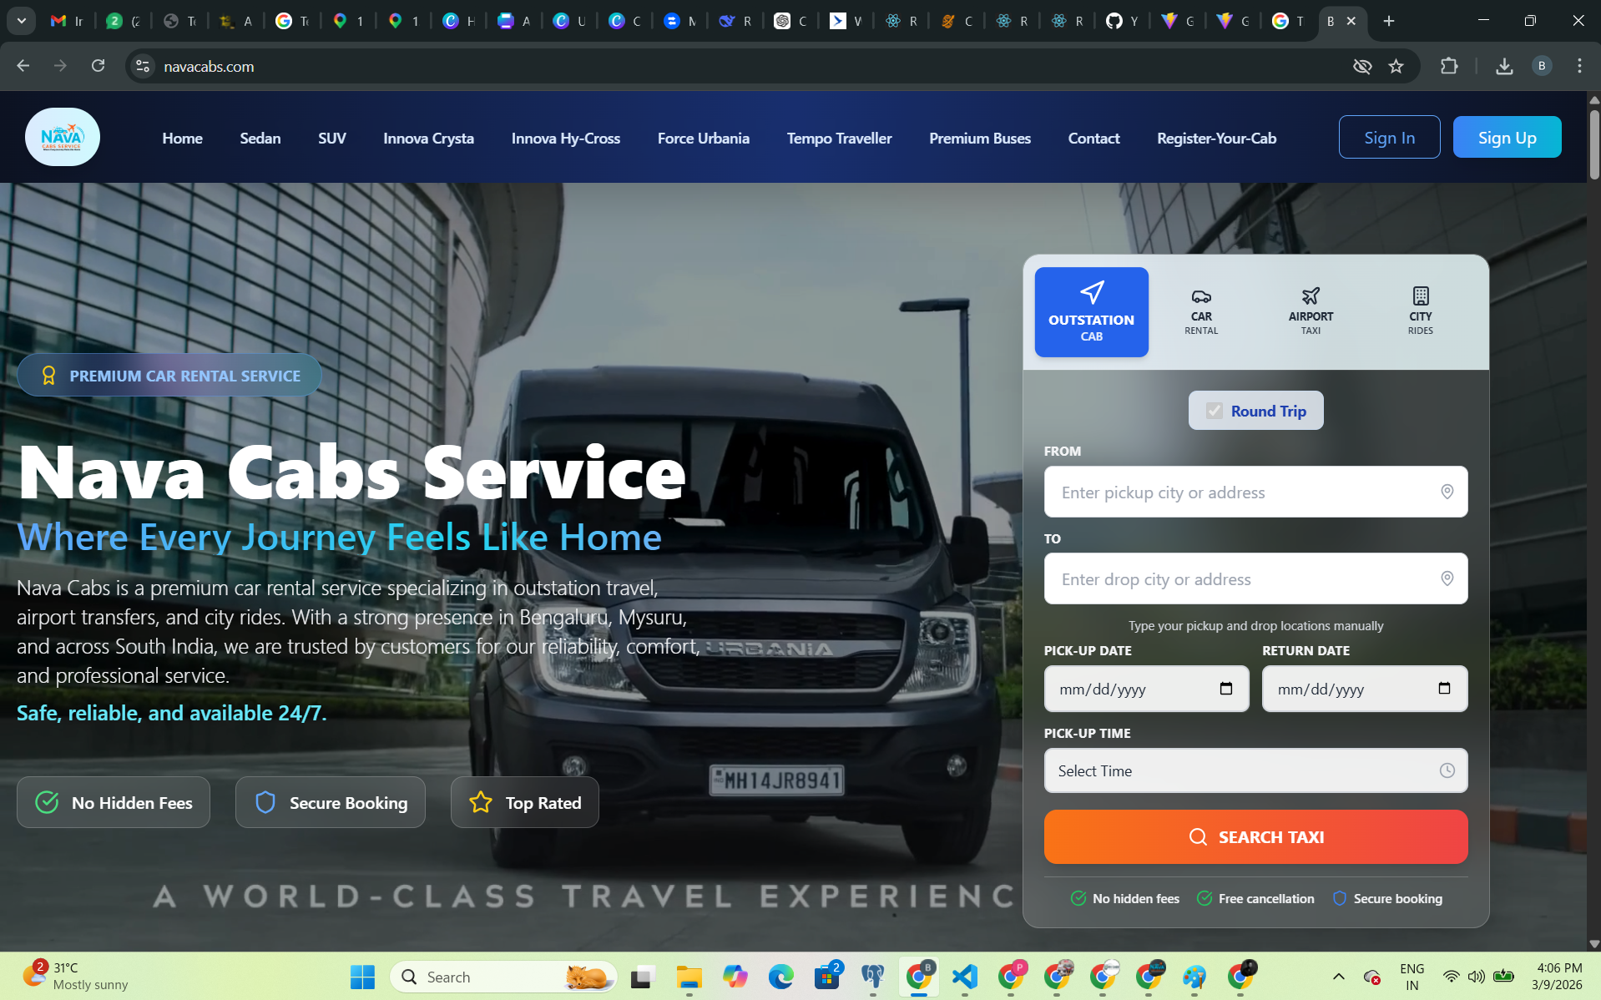Screen dimensions: 1601x1000
Task: Click location pin icon in TO field
Action: (1447, 578)
